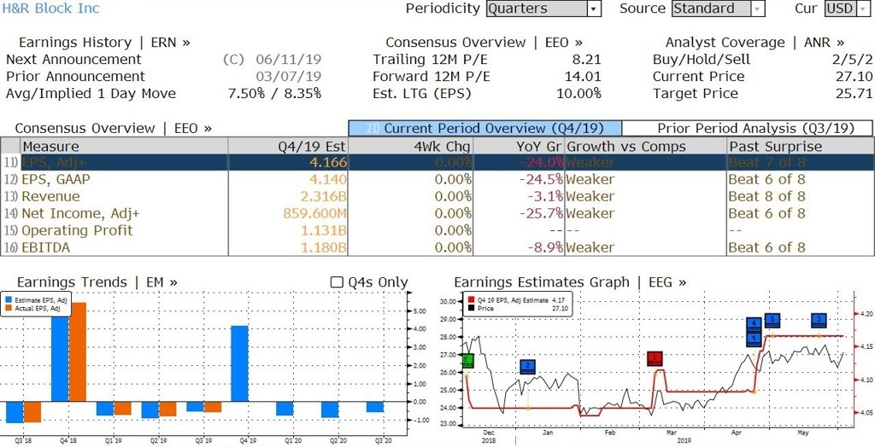This screenshot has width=875, height=447.
Task: Click the -8.9% EBITDA YoY growth cell
Action: (x=545, y=247)
